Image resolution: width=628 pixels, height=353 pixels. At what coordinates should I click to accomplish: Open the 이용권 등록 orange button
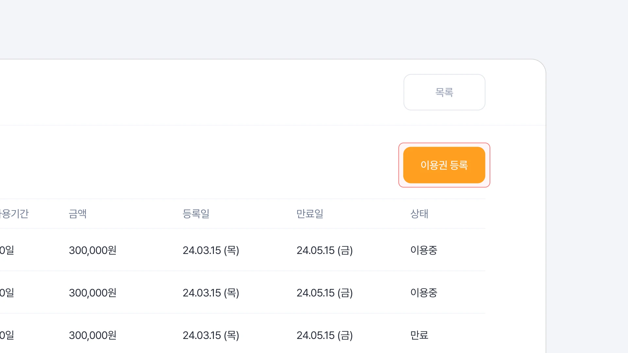point(444,165)
